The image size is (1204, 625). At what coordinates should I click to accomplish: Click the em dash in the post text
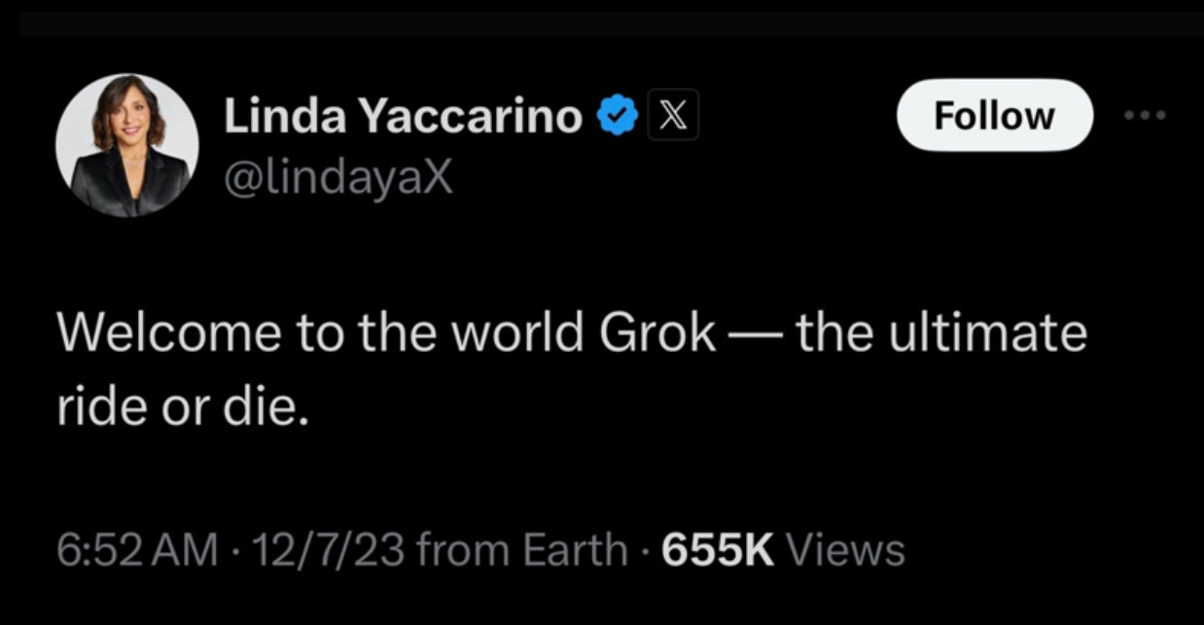(x=755, y=335)
